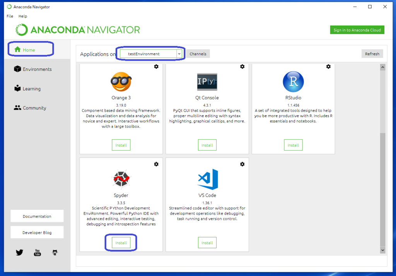Image resolution: width=396 pixels, height=276 pixels.
Task: Open the Environments section
Action: tap(33, 69)
